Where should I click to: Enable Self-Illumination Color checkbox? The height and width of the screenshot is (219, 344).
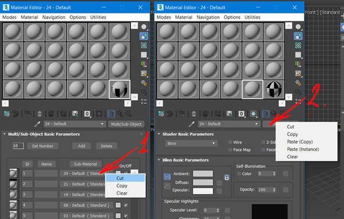click(239, 174)
